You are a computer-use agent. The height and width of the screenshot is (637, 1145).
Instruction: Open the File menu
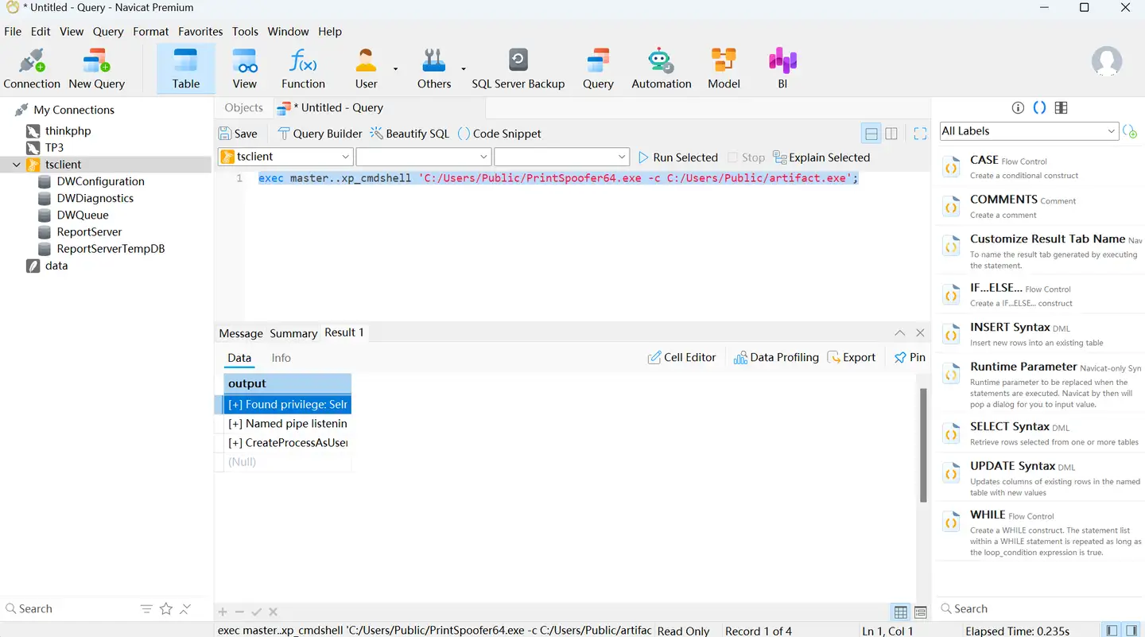coord(13,32)
